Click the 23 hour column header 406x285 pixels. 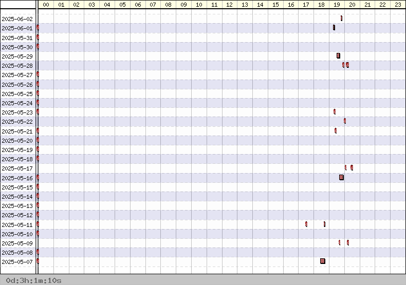pyautogui.click(x=398, y=5)
